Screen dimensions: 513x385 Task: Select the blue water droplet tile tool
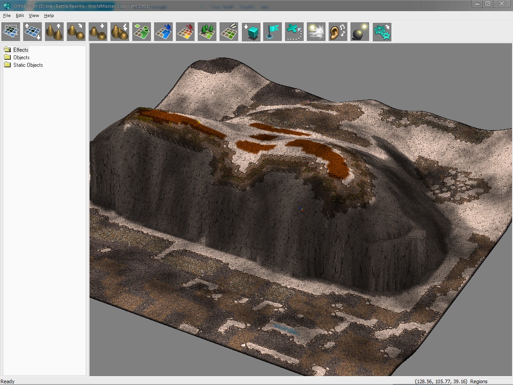(x=163, y=32)
